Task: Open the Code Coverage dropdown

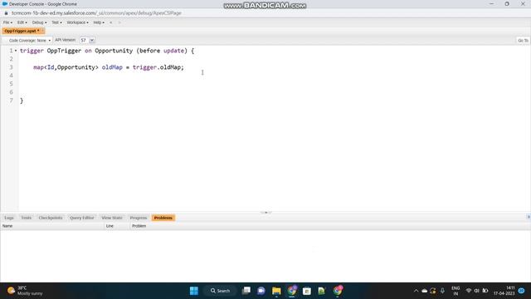Action: (x=30, y=40)
